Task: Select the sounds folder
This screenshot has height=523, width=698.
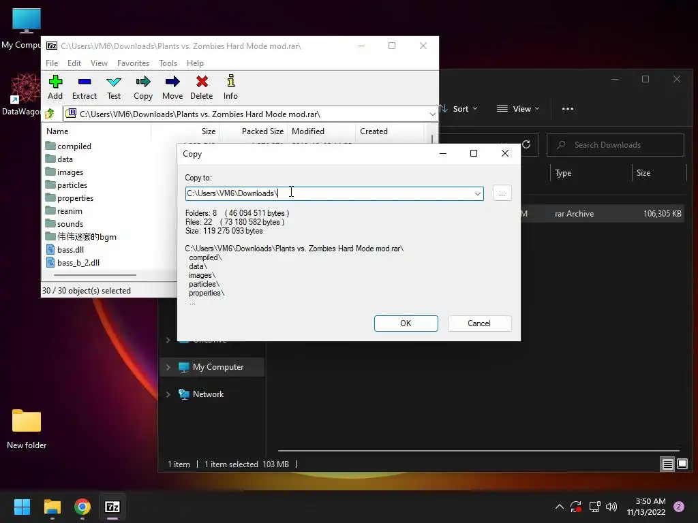Action: (65, 223)
